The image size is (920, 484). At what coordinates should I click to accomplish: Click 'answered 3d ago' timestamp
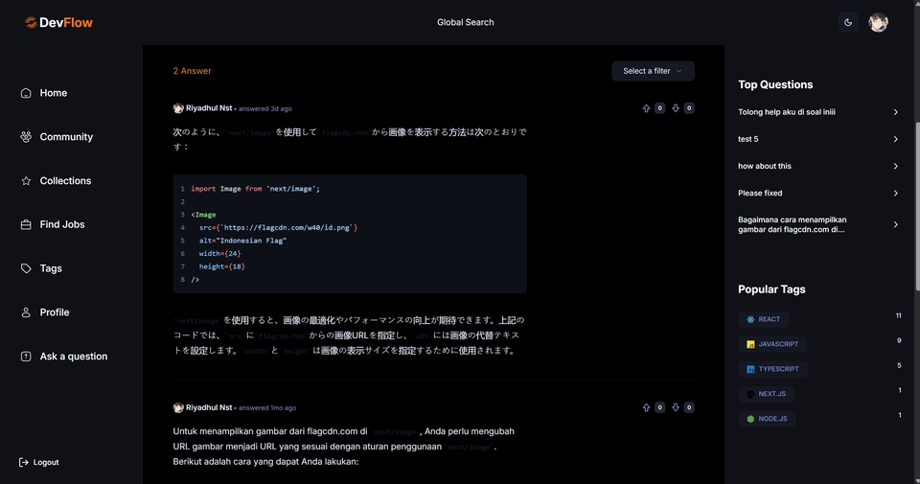pyautogui.click(x=265, y=108)
